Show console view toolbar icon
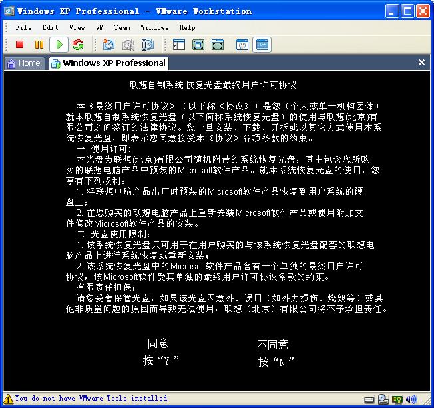Viewport: 434px width, 408px height. tap(262, 45)
